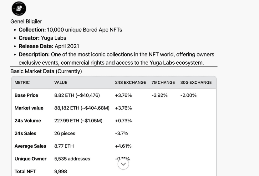Screen dimensions: 259x176
Task: Click the Genel Bilgiler heading
Action: (x=26, y=22)
